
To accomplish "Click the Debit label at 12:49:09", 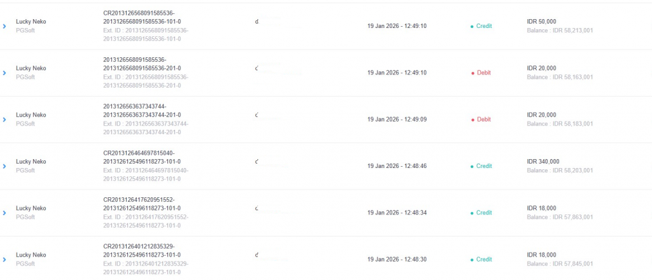I will click(x=484, y=120).
